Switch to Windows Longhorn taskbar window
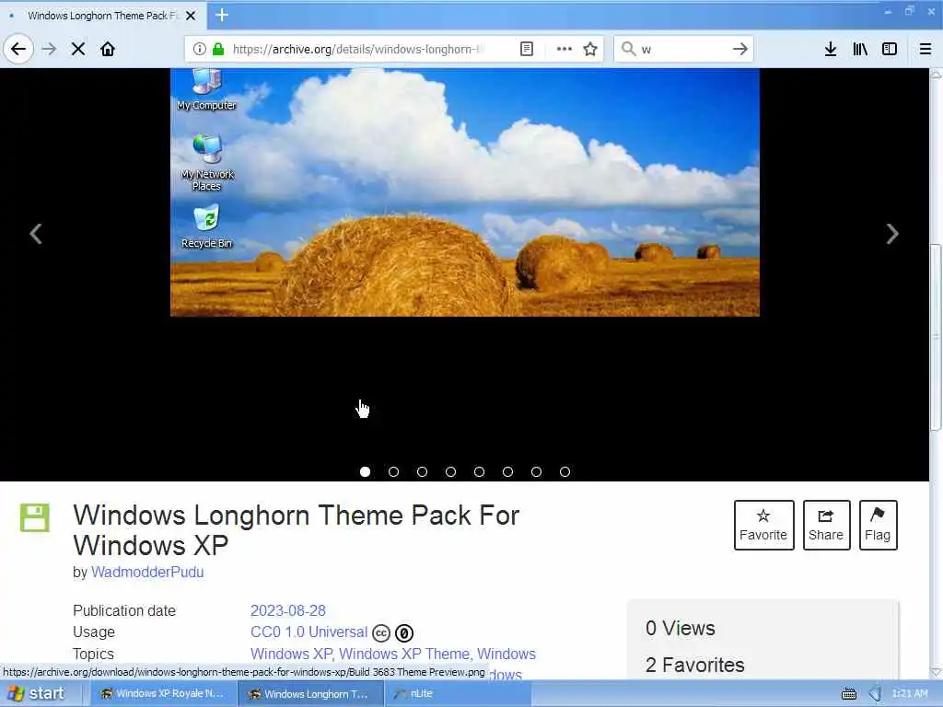 click(310, 693)
